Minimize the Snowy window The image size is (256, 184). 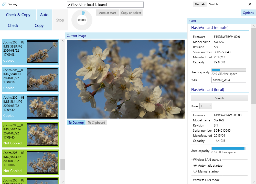click(226, 4)
